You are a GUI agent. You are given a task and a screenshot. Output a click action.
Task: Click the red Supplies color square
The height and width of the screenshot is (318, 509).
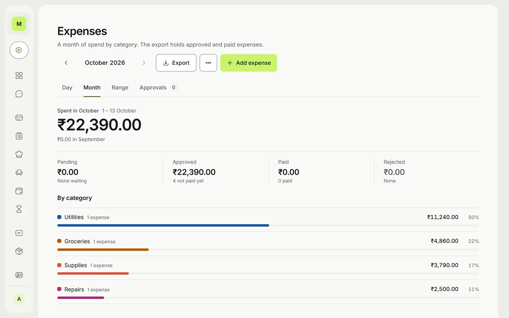pos(59,265)
